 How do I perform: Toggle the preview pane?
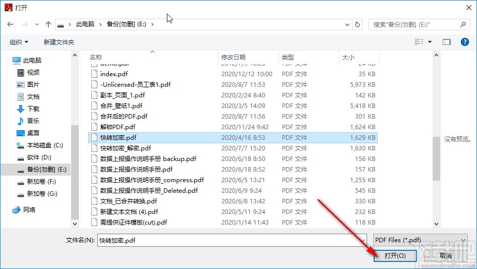(446, 42)
